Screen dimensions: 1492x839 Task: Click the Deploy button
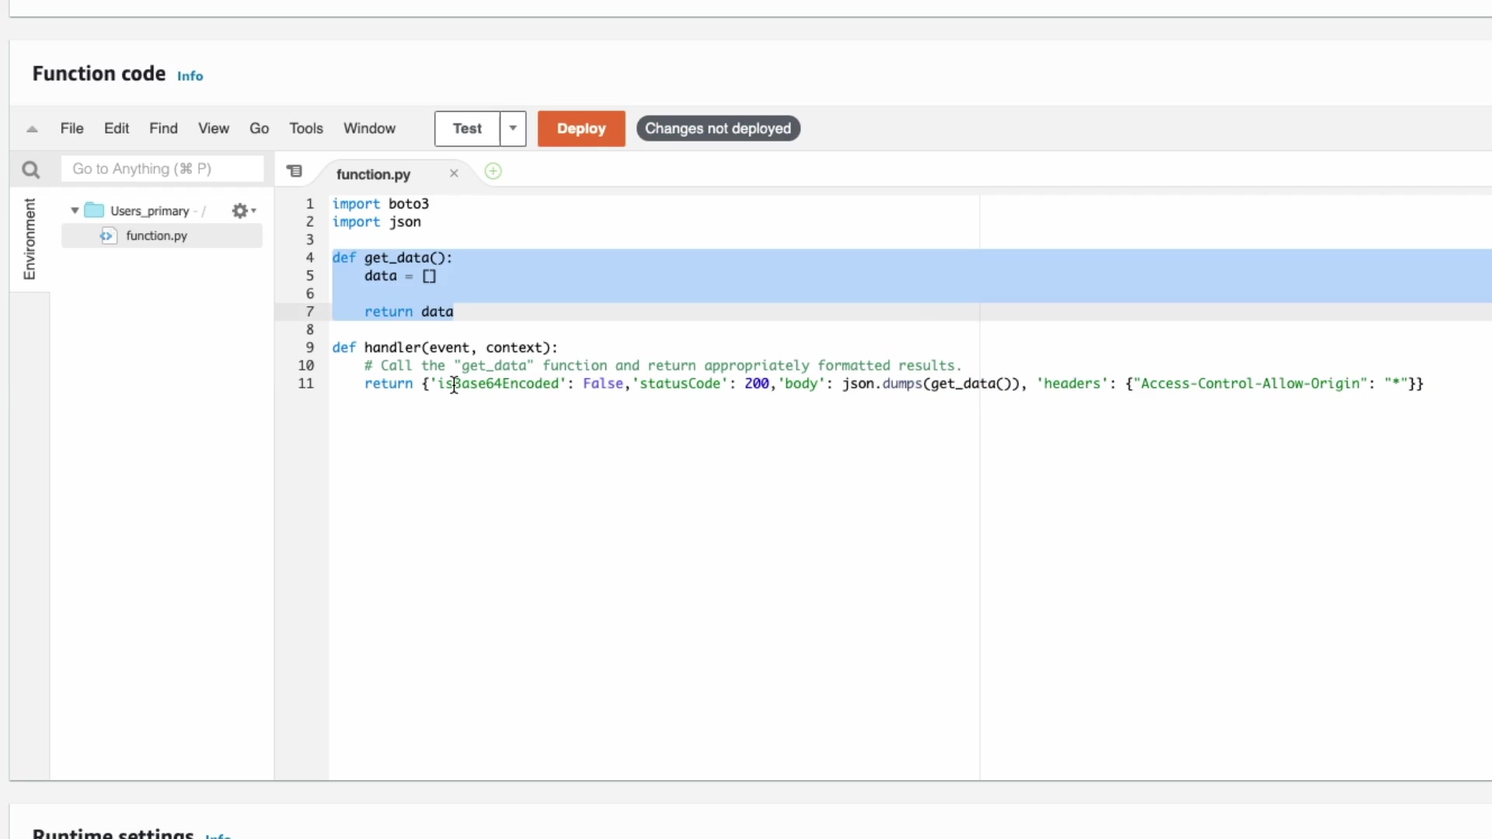(580, 128)
